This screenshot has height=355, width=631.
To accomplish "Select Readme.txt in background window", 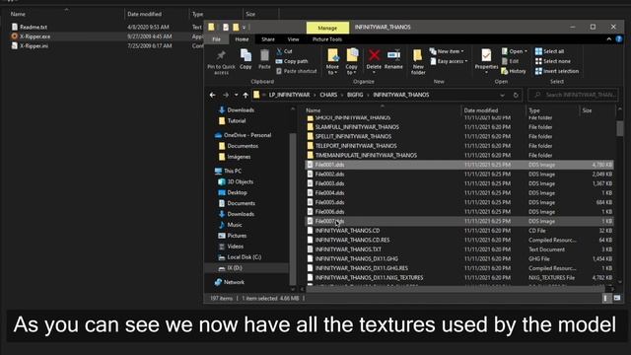I will pyautogui.click(x=34, y=27).
